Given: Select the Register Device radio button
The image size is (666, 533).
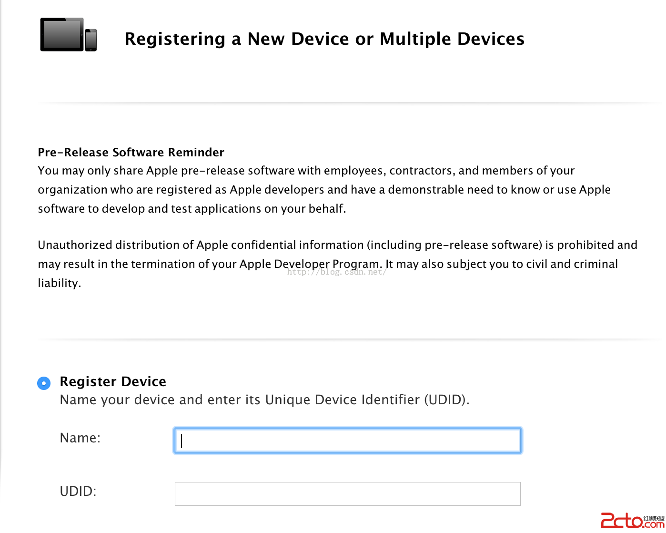Looking at the screenshot, I should pos(44,383).
